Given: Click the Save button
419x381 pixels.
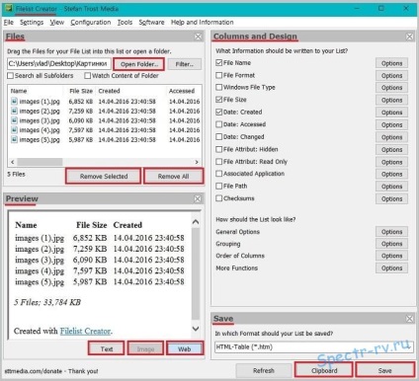Looking at the screenshot, I should (384, 370).
